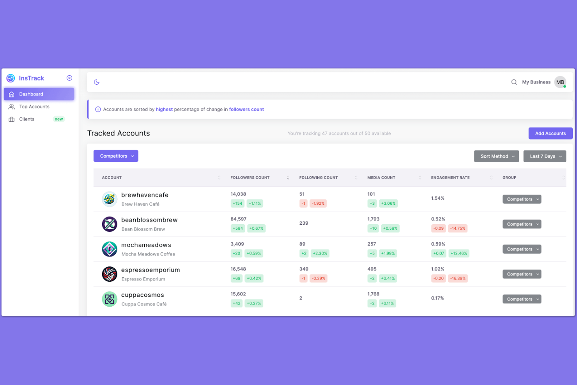
Task: Open search with the magnifier icon
Action: [514, 82]
